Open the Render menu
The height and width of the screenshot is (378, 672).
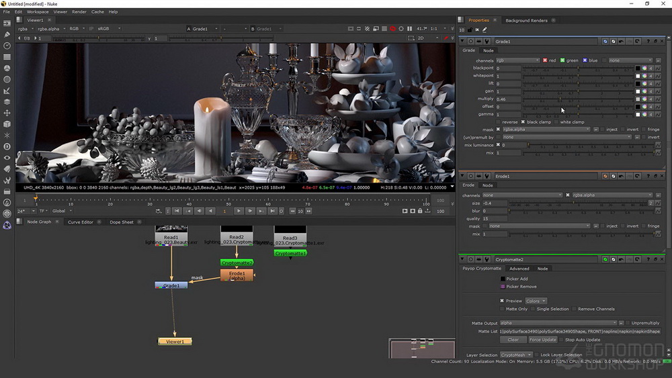[79, 12]
